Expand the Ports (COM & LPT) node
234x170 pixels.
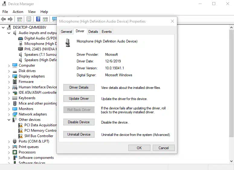[9, 142]
